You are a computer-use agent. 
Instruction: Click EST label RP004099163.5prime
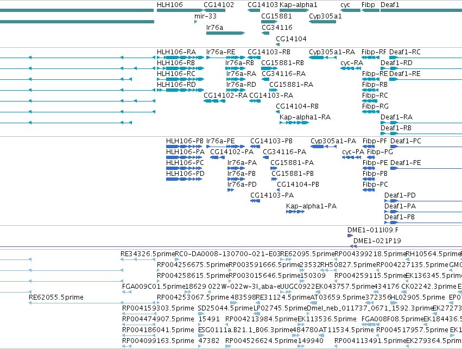click(158, 341)
